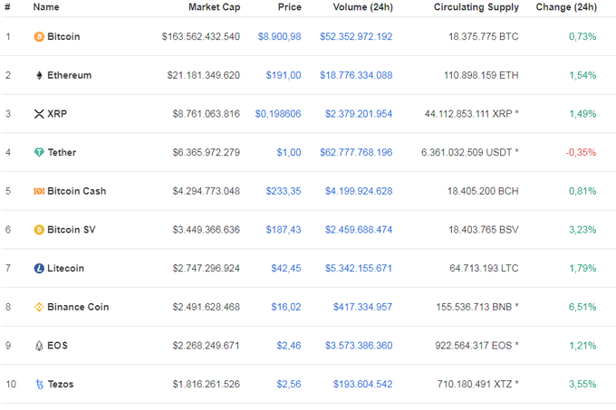
Task: Sort by Volume (24h) column header
Action: [x=362, y=7]
